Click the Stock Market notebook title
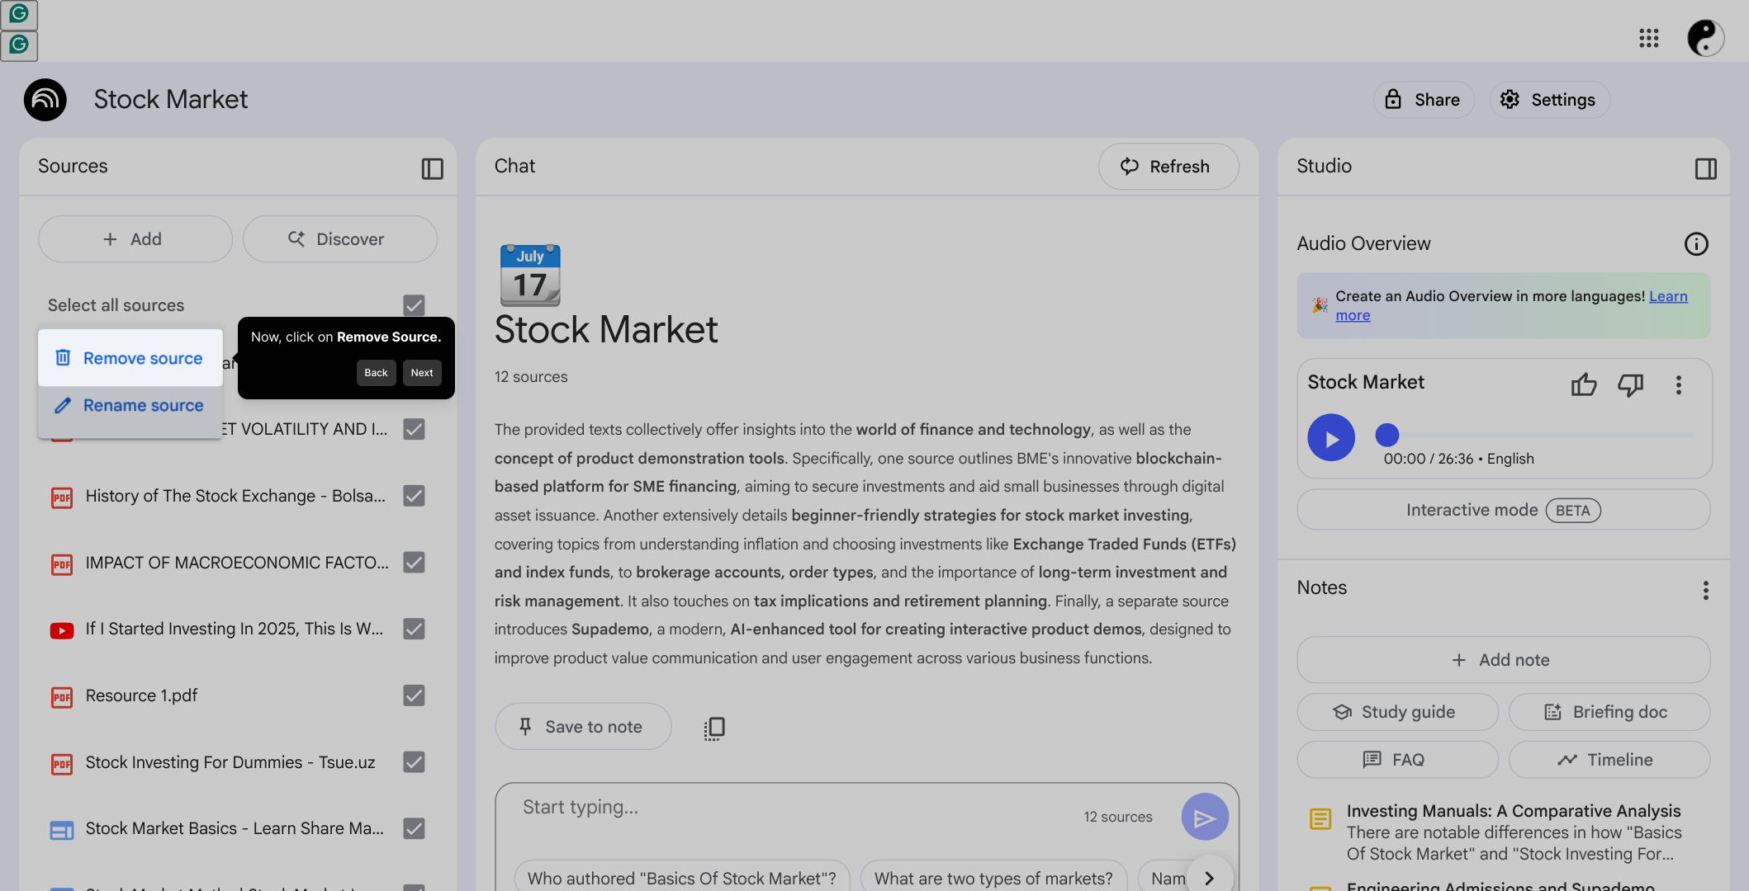This screenshot has width=1749, height=891. click(x=171, y=100)
